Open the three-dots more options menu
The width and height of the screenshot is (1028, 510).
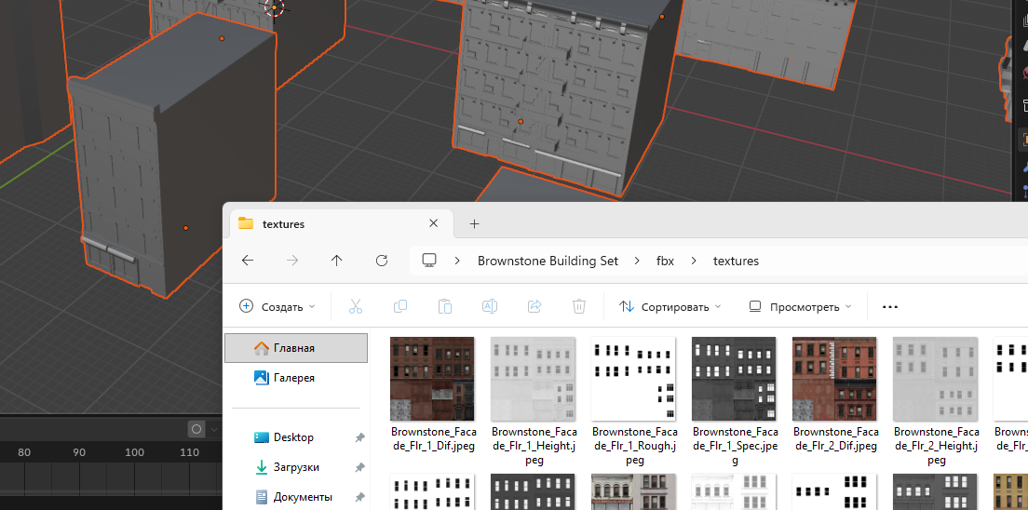coord(889,306)
